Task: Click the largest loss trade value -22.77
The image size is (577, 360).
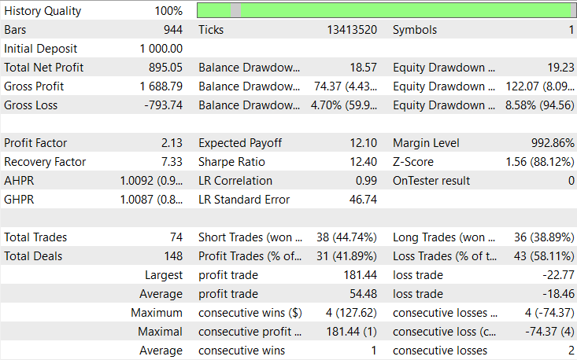Action: click(x=558, y=275)
